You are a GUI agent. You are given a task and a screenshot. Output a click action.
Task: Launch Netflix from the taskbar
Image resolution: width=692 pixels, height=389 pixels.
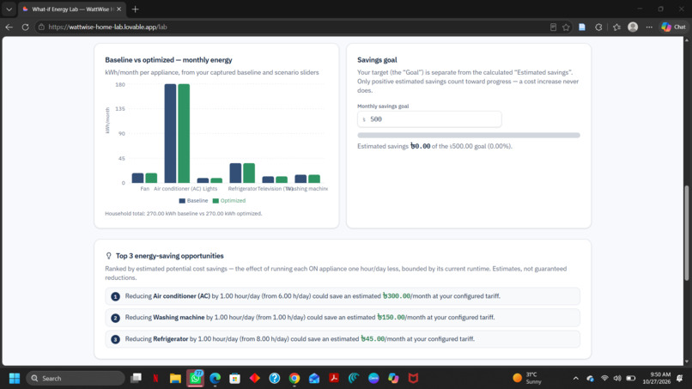tap(155, 379)
